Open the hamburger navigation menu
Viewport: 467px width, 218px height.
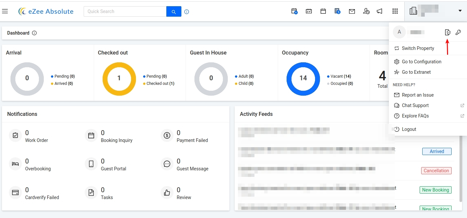point(5,11)
